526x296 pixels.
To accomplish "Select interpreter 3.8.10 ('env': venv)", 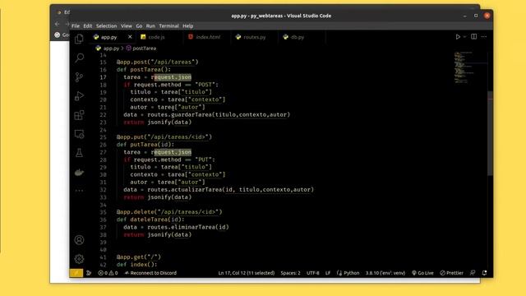I will click(x=385, y=273).
